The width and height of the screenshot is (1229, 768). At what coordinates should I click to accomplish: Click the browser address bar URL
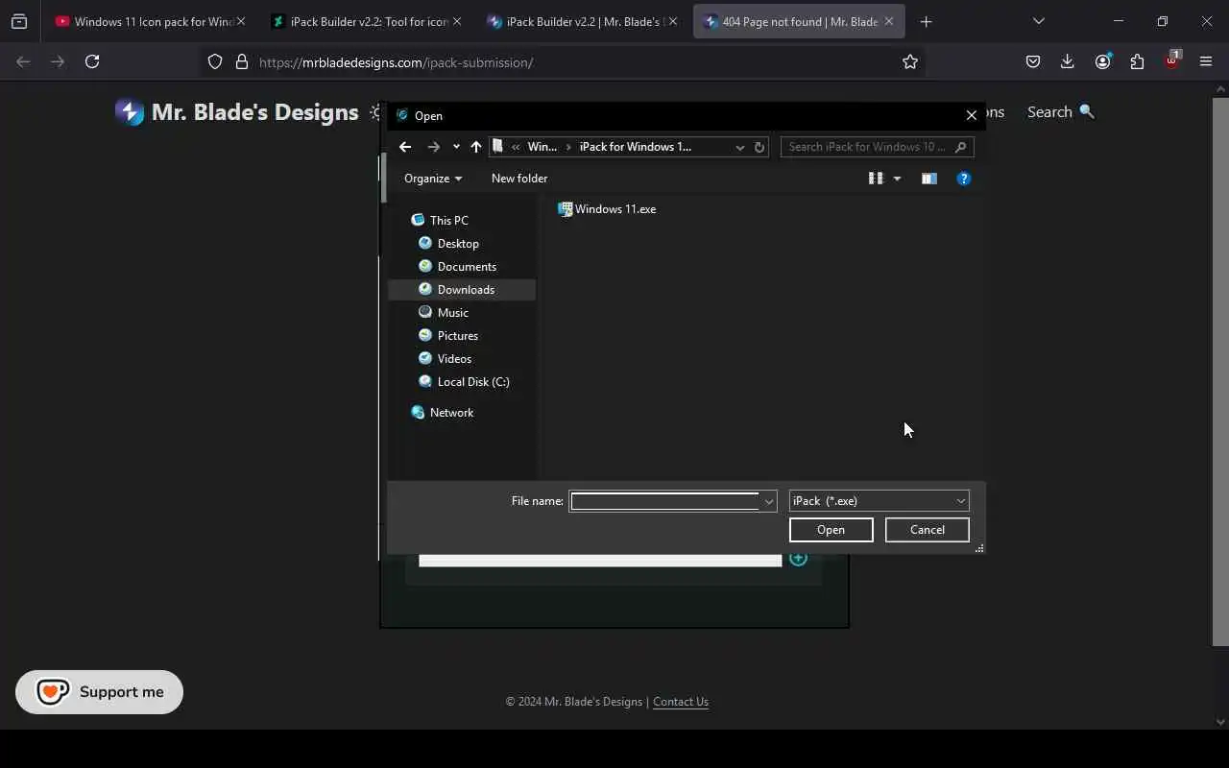pyautogui.click(x=396, y=62)
